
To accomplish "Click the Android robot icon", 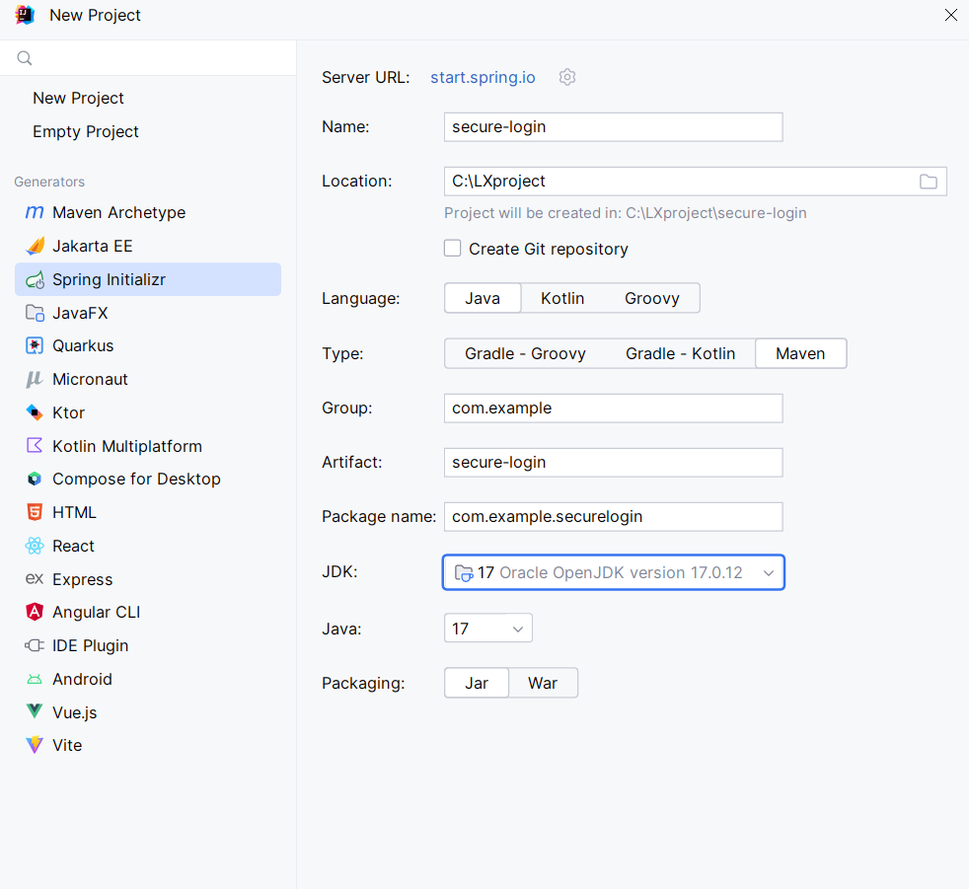I will point(35,680).
